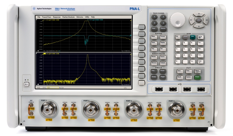Click the Save utility key
Viewport: 233px width, 136px height.
click(x=180, y=71)
